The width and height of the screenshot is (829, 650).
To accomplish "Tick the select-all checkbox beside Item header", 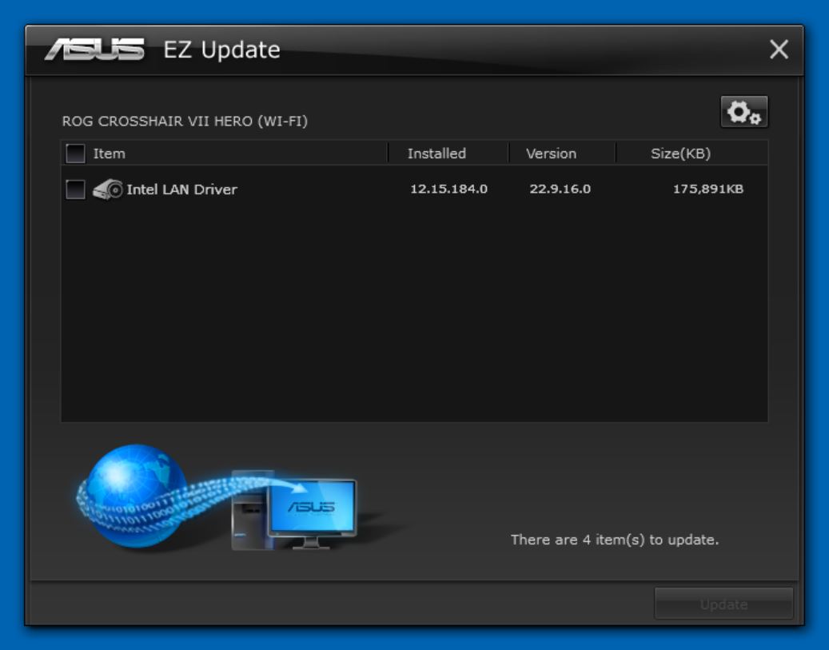I will [75, 154].
